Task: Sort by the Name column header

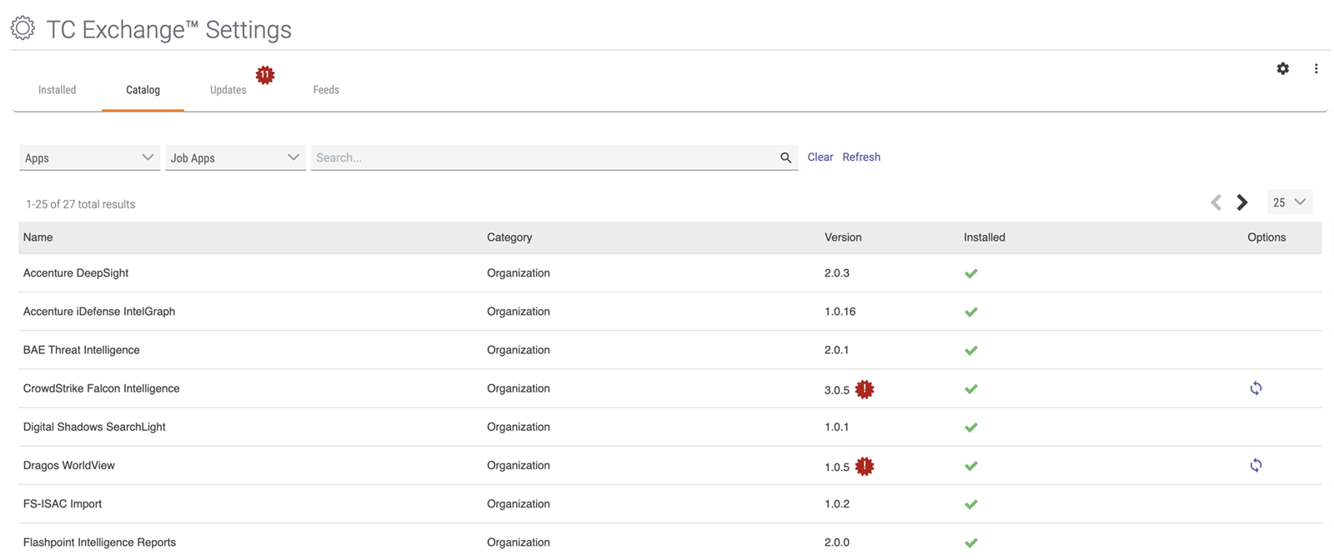Action: point(38,237)
